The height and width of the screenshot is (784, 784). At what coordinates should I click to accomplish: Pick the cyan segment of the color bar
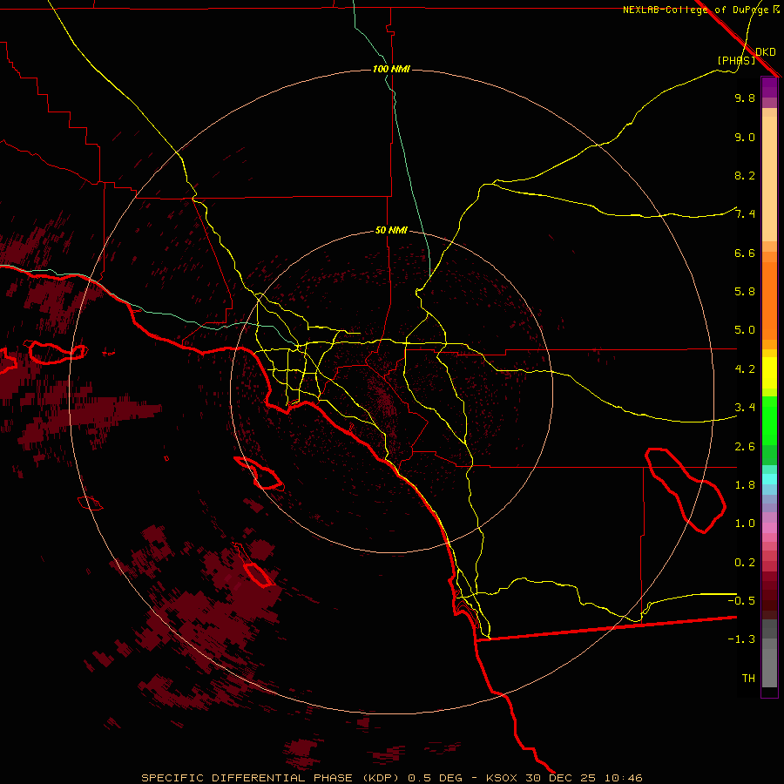(x=769, y=479)
